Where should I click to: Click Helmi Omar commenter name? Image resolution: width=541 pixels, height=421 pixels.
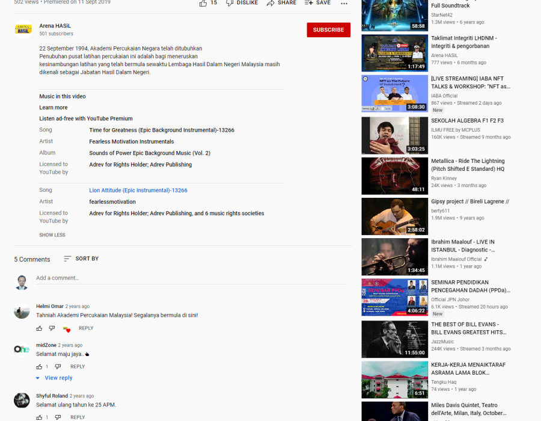[x=50, y=306]
